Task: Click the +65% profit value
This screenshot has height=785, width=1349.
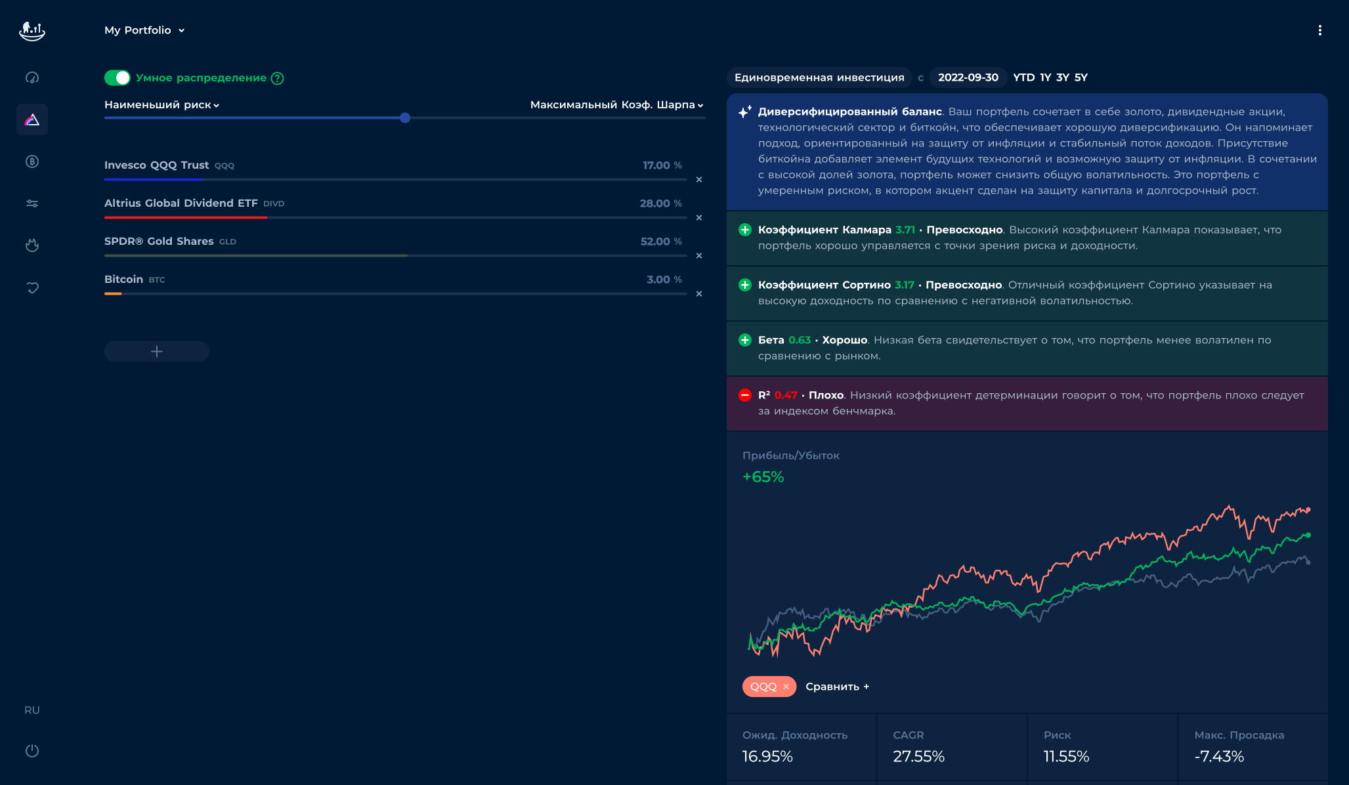Action: 763,477
